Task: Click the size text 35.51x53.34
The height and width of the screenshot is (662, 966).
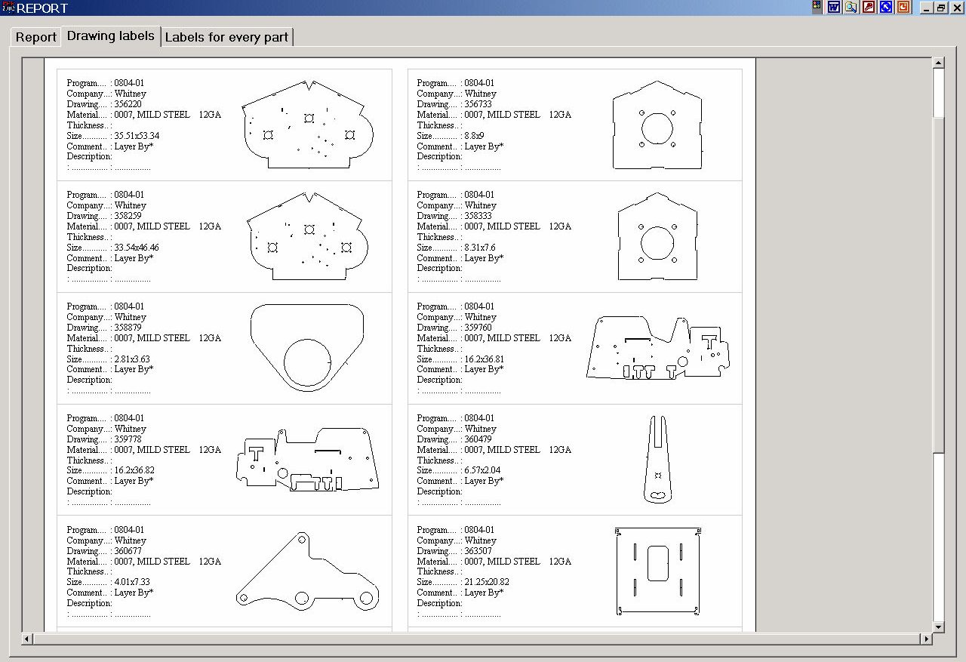Action: point(137,136)
